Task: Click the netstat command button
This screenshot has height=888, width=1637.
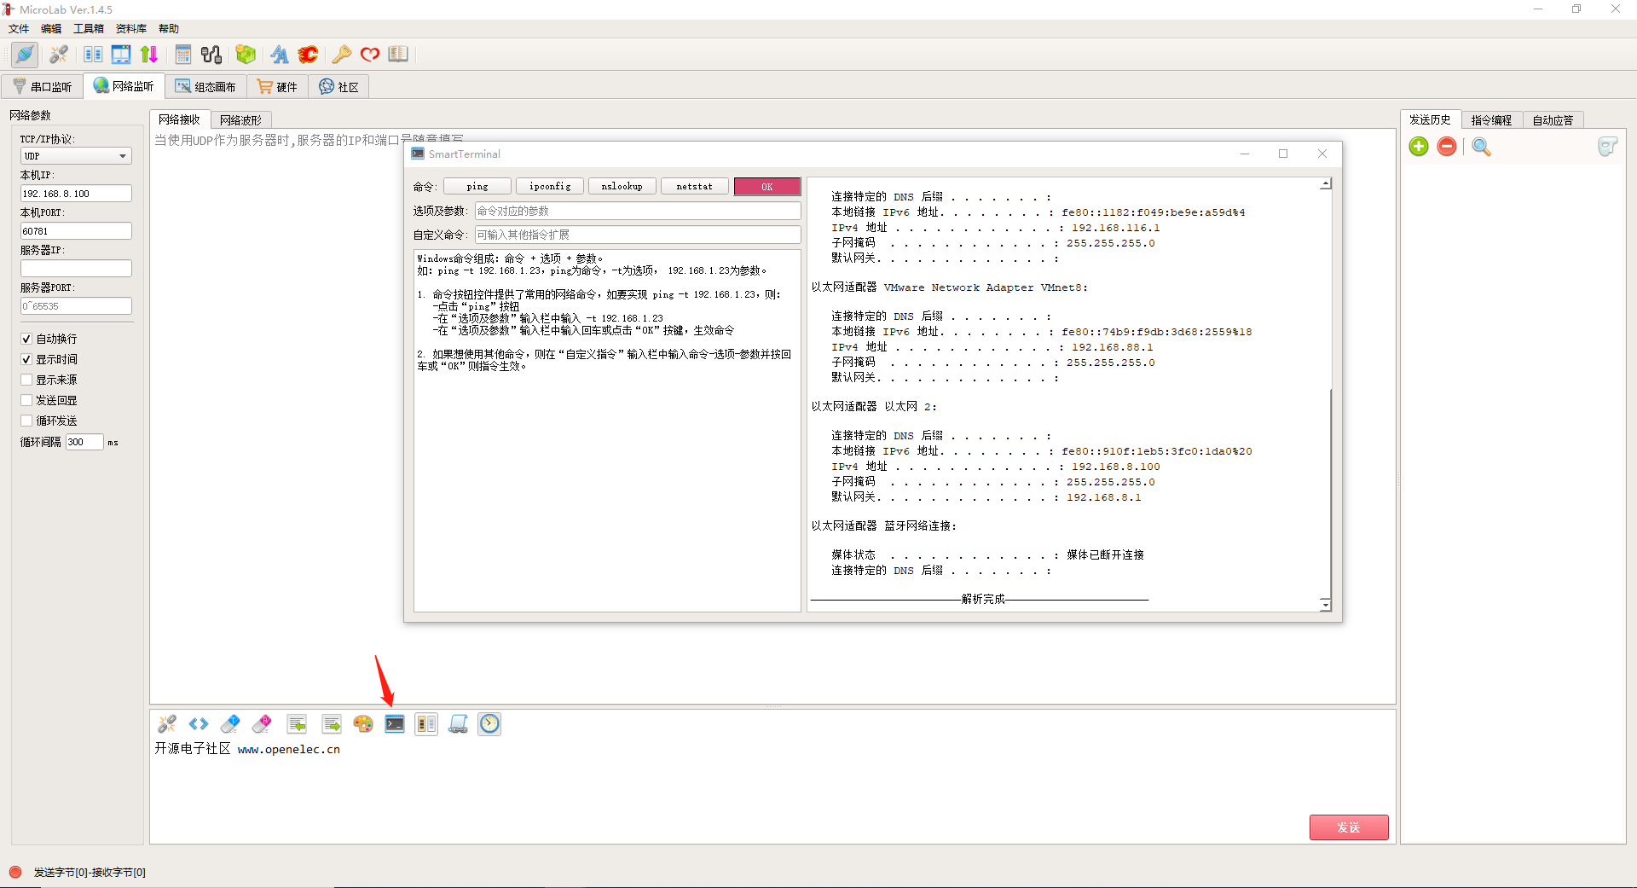Action: click(x=694, y=187)
